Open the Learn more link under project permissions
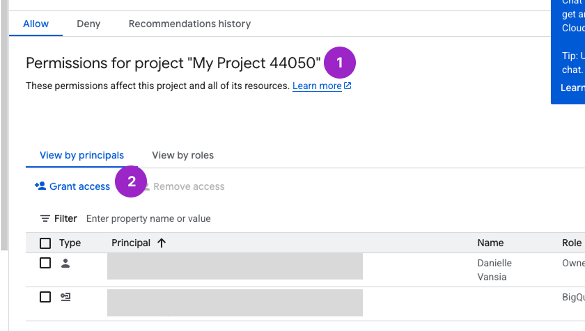The image size is (585, 331). point(317,86)
